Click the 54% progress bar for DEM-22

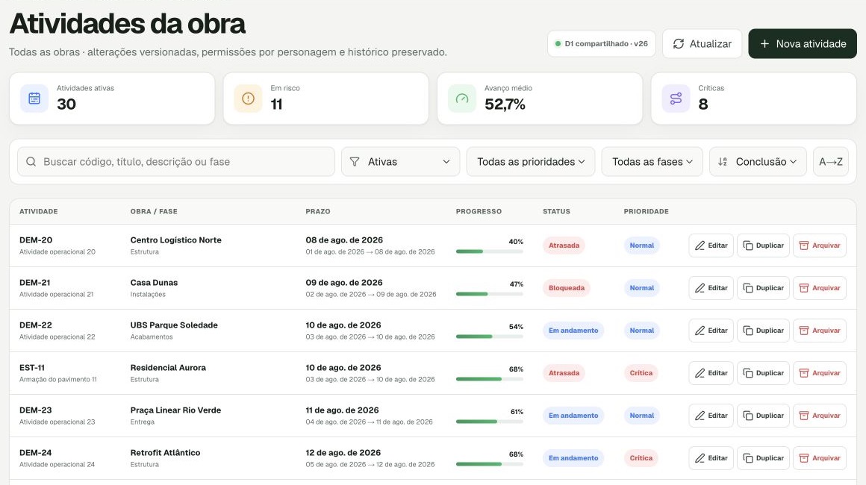click(489, 337)
